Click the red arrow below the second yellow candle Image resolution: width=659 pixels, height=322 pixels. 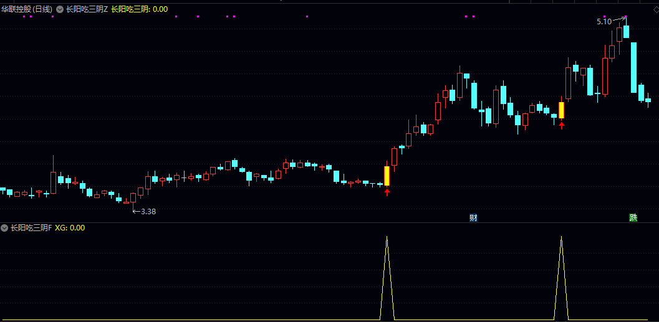[x=561, y=125]
